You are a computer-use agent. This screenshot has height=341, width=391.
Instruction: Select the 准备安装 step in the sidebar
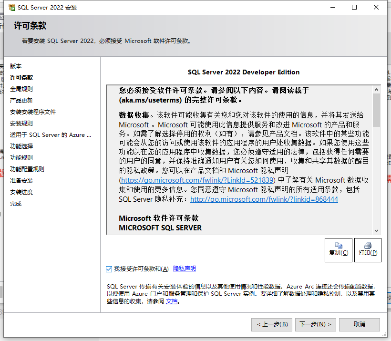[21, 181]
